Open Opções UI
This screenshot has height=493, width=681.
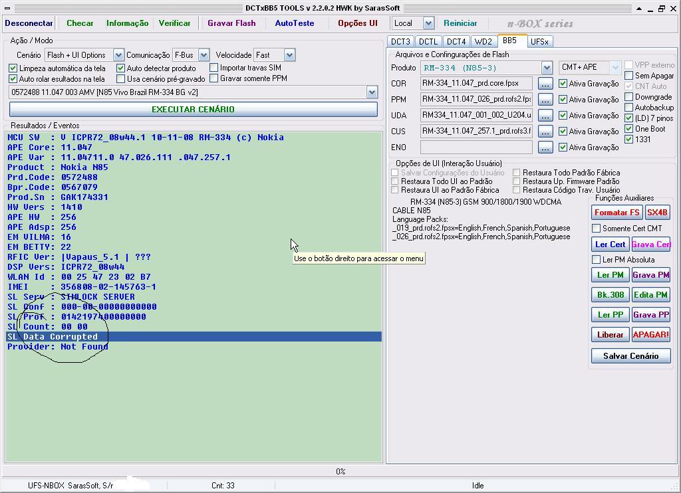[357, 23]
